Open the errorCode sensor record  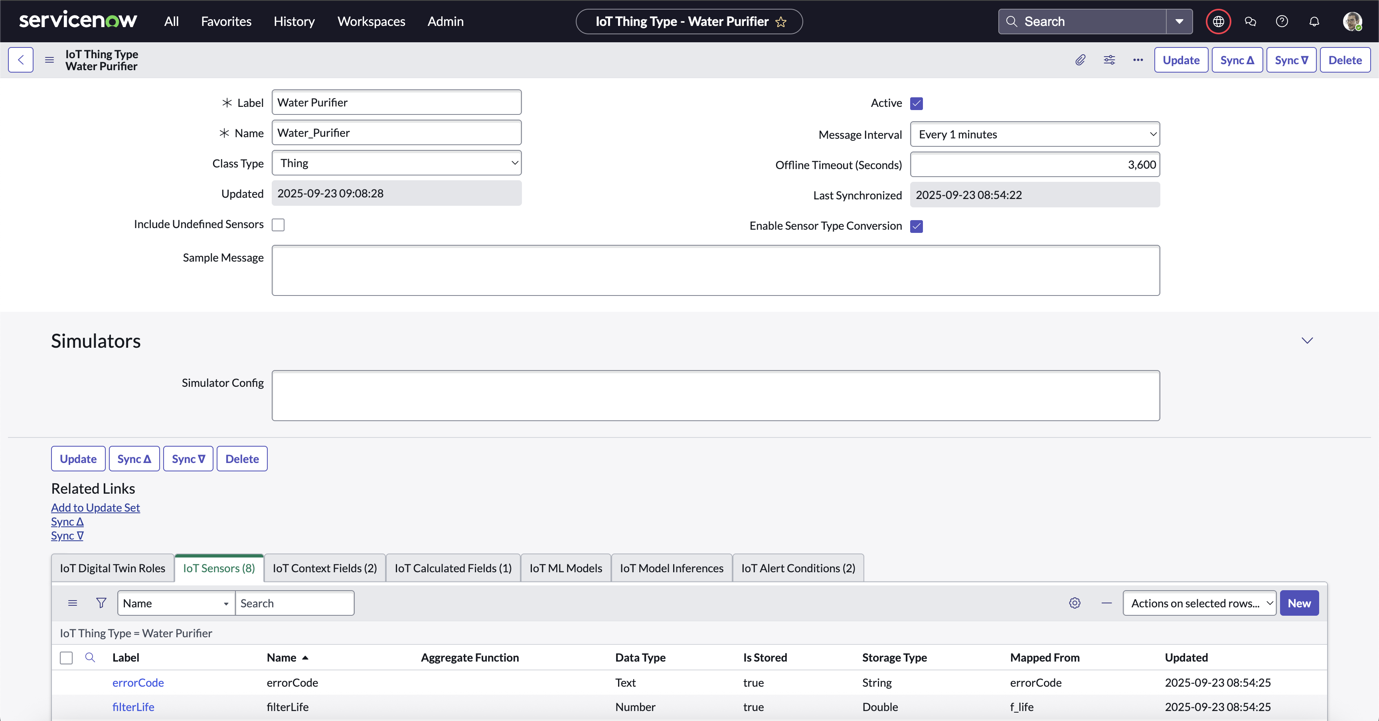click(x=138, y=682)
